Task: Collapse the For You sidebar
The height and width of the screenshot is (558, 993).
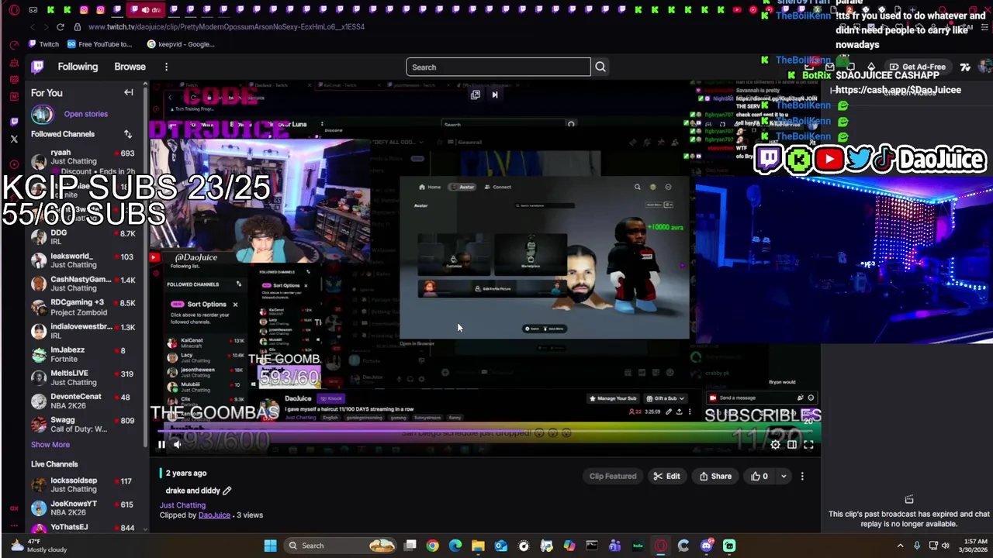Action: pos(129,93)
